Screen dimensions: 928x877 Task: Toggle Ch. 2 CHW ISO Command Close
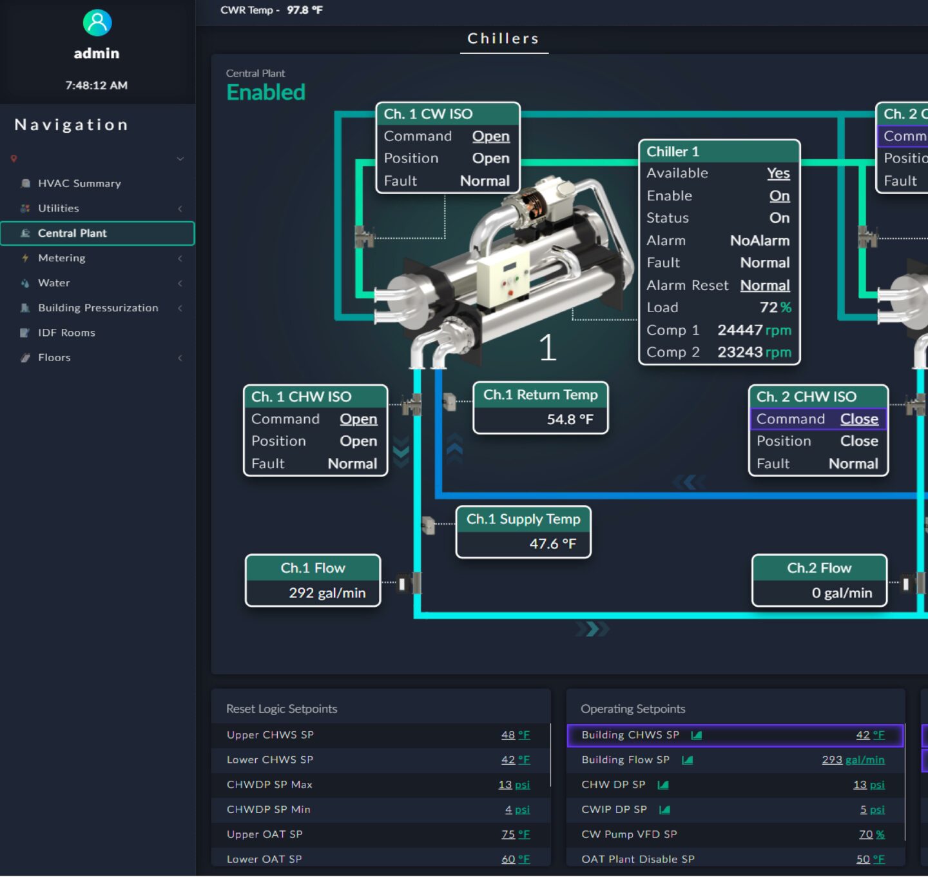(x=859, y=419)
